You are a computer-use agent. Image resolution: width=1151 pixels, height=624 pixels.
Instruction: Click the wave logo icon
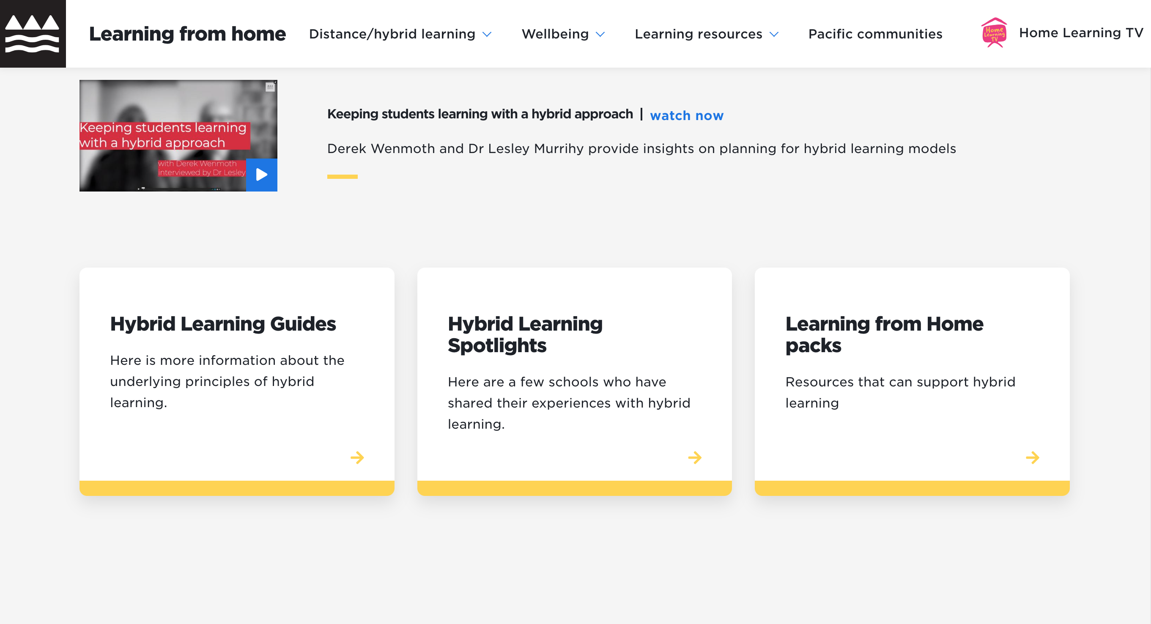[x=33, y=33]
